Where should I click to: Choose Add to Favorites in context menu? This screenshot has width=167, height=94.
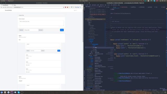click(x=103, y=65)
